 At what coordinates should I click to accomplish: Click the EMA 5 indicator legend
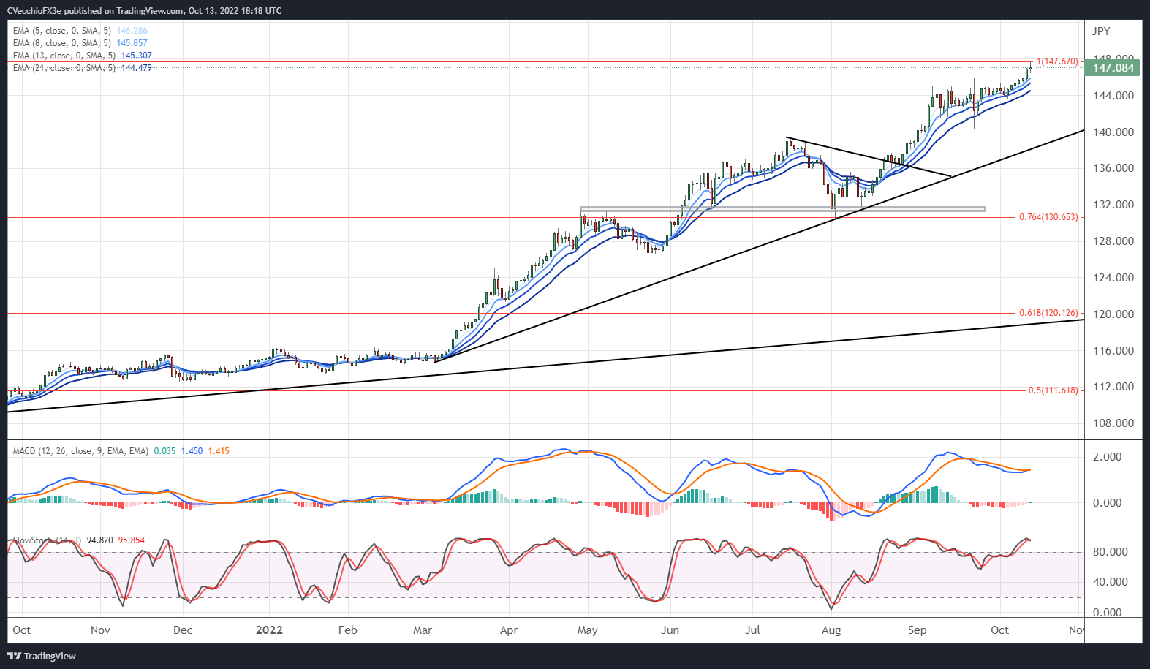80,31
